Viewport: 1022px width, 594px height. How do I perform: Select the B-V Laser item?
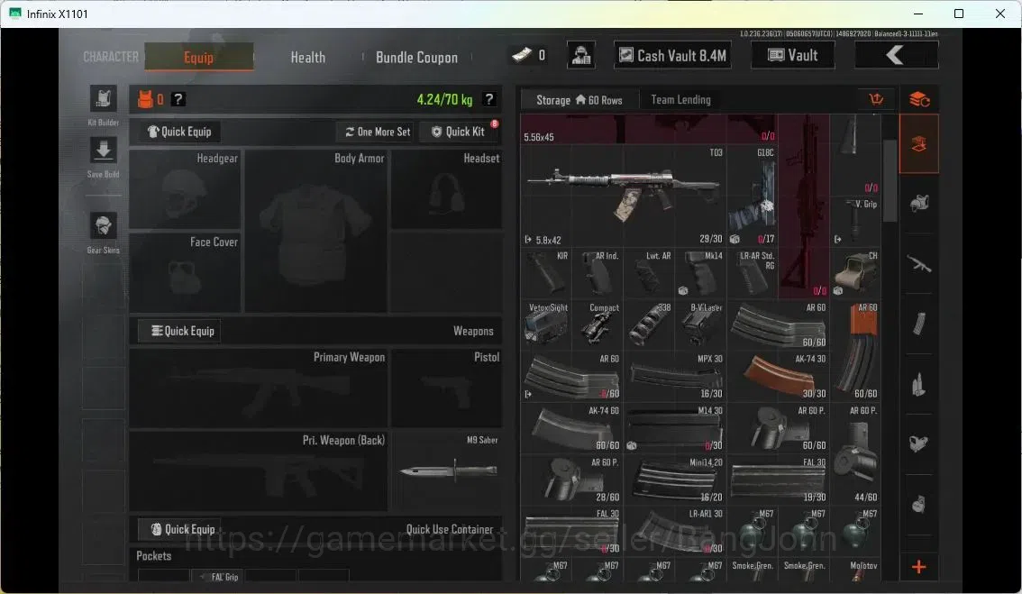point(700,324)
